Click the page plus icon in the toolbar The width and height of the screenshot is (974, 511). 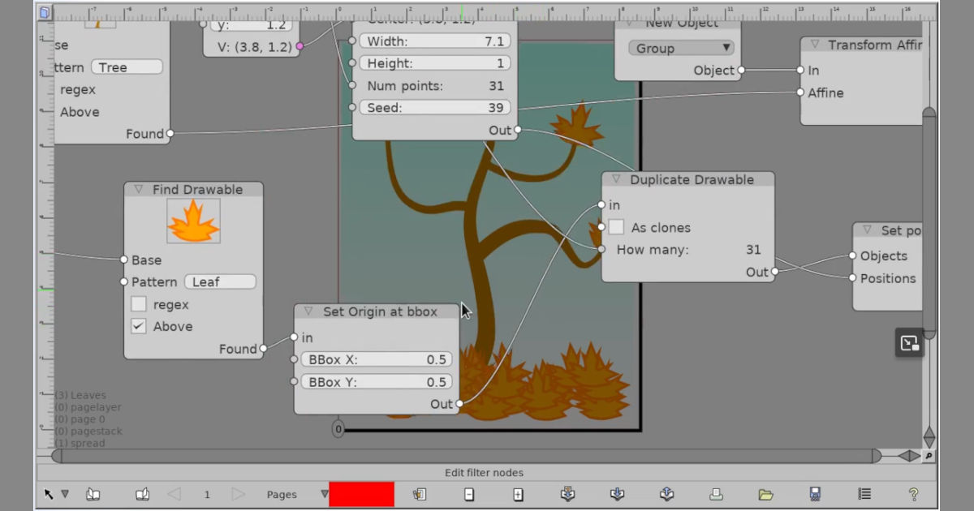[x=518, y=494]
